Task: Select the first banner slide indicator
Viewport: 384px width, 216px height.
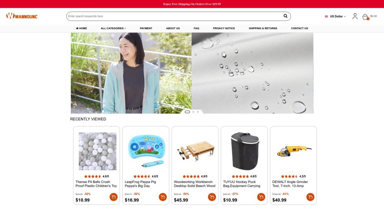Action: click(187, 112)
